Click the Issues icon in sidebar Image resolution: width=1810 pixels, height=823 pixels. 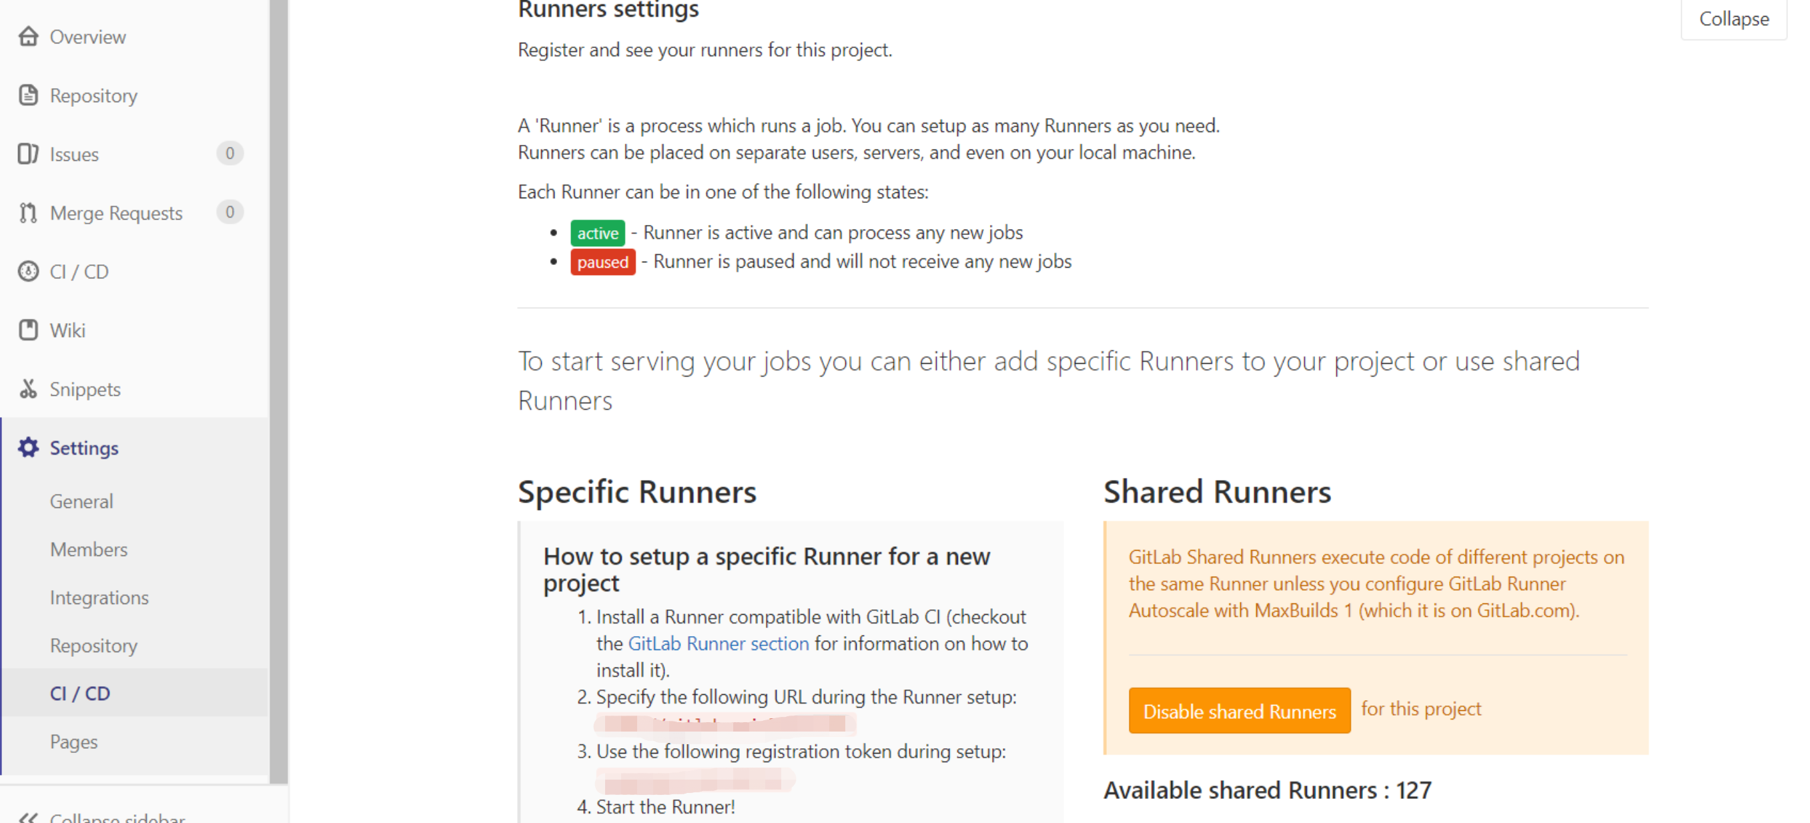click(x=28, y=154)
